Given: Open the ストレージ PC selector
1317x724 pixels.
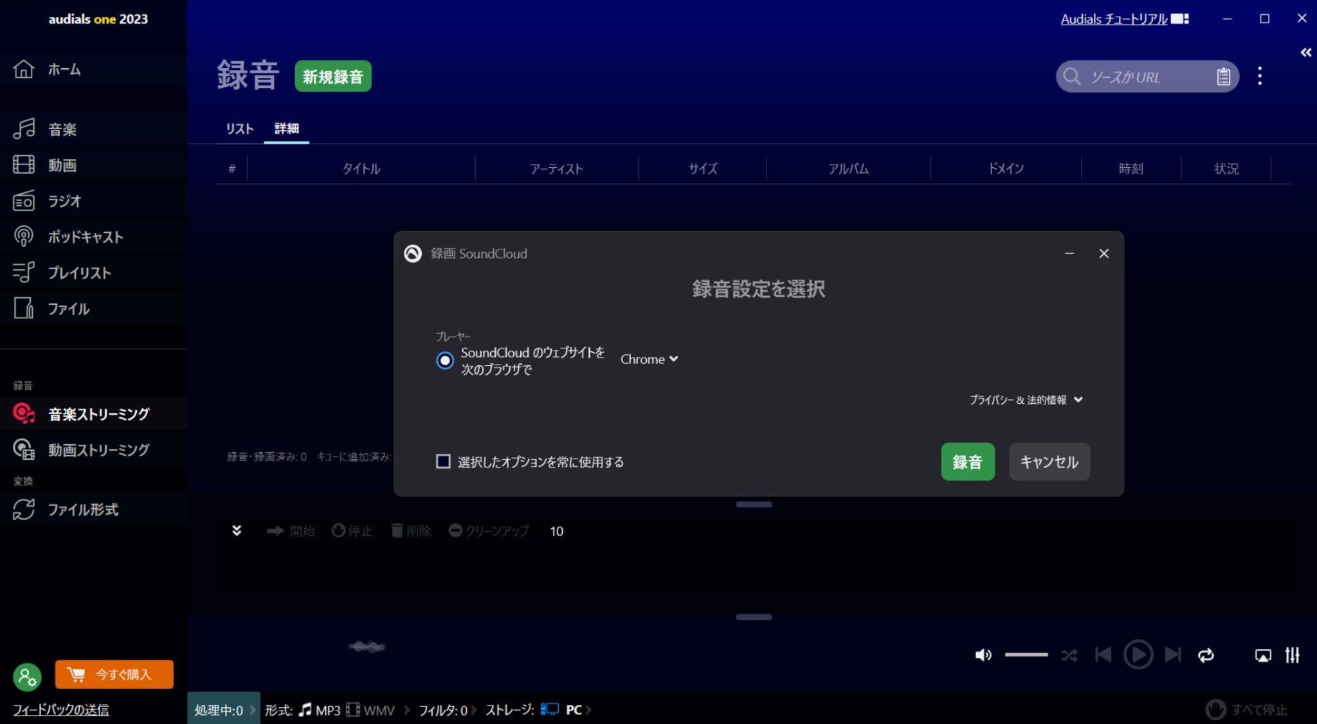Looking at the screenshot, I should point(534,710).
